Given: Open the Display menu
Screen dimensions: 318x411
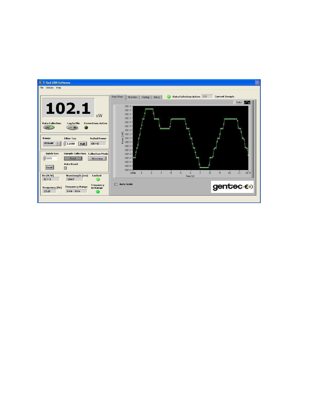Looking at the screenshot, I should 50,88.
